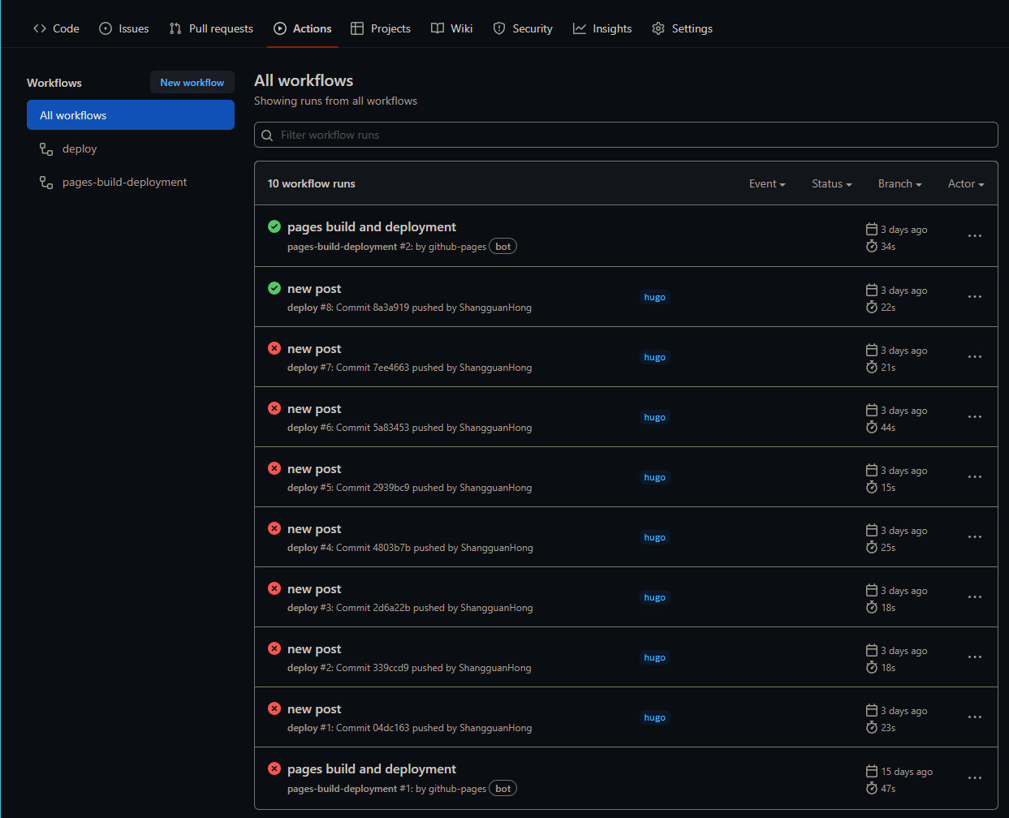The image size is (1009, 818).
Task: Open options menu for pages-build-deployment #2
Action: point(975,236)
